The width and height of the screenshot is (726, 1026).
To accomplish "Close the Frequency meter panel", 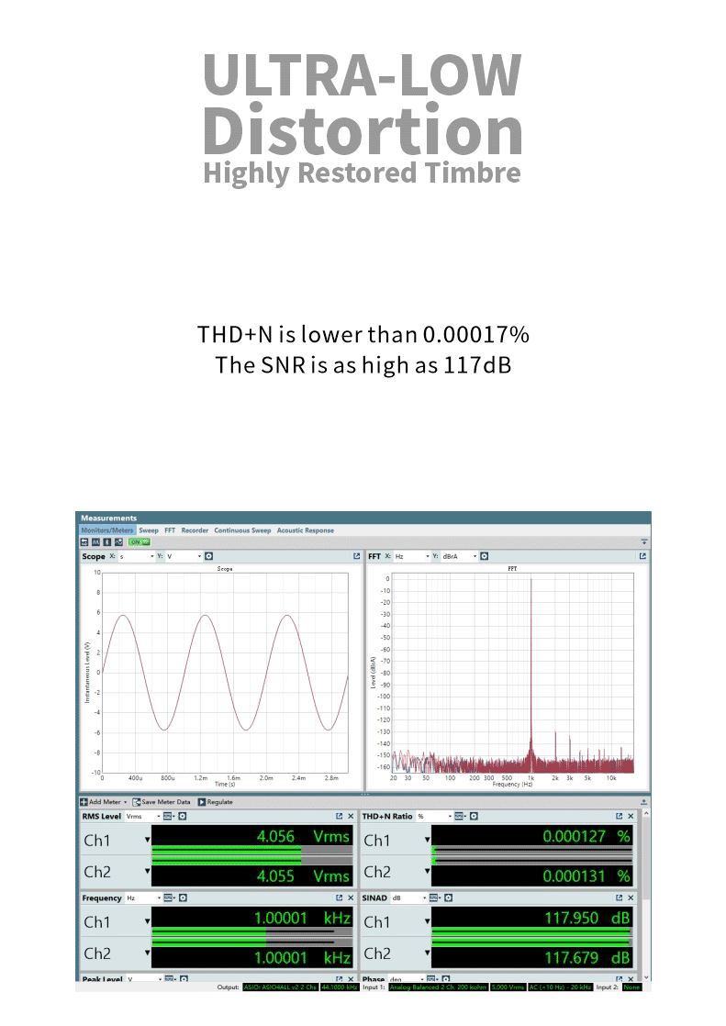I will [x=351, y=898].
